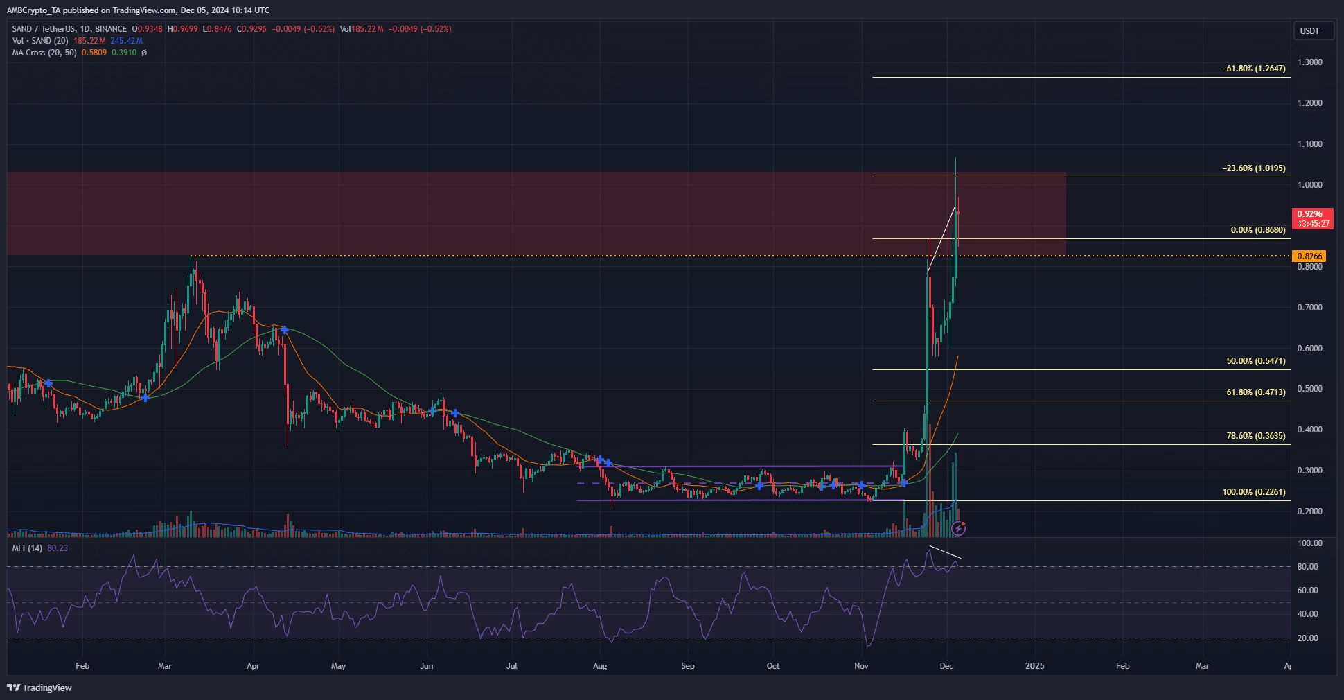
Task: Click the AMBCrypto_TA published on TradingView.com header
Action: tap(138, 10)
